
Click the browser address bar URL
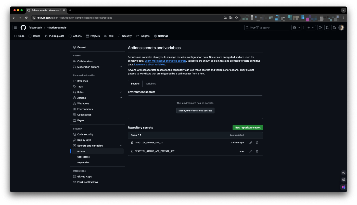click(x=75, y=18)
